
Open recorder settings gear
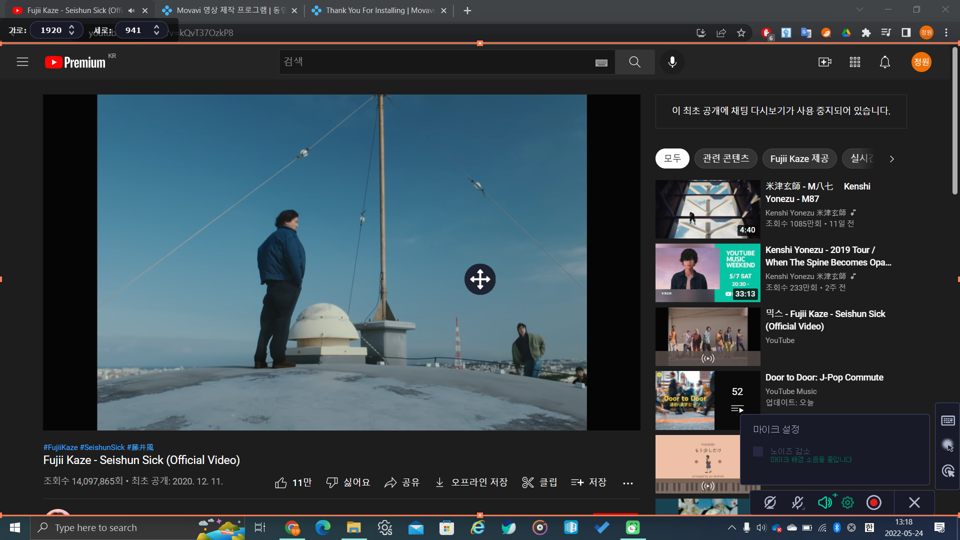point(847,502)
